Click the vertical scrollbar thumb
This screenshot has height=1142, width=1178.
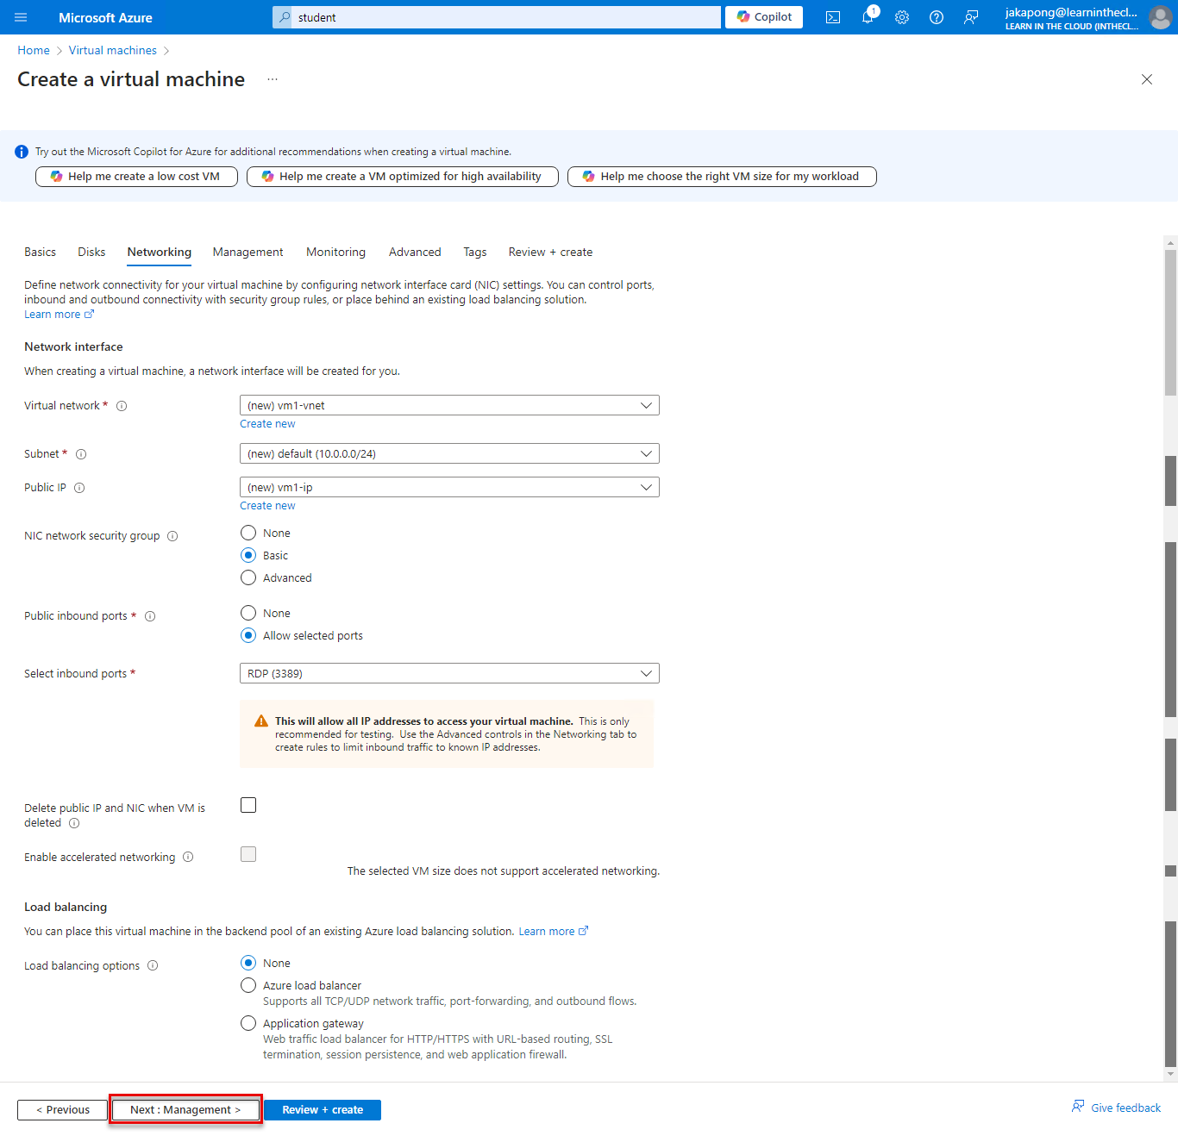[1170, 323]
